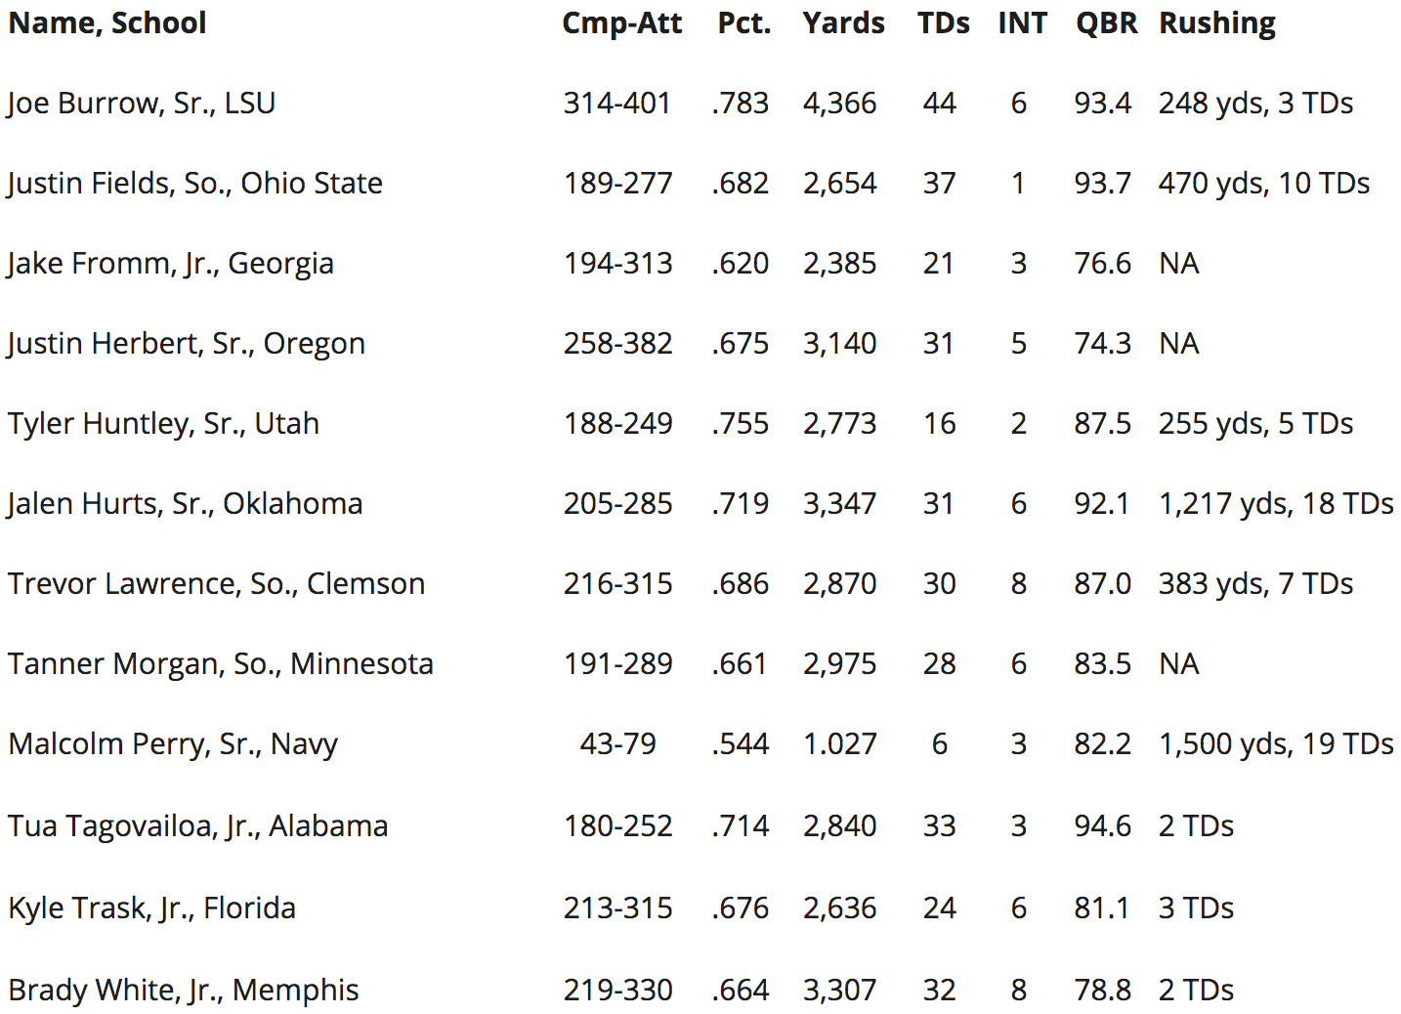The image size is (1401, 1014).
Task: Select Jalen Hurts rushing 1,217 yds cell
Action: [1276, 503]
